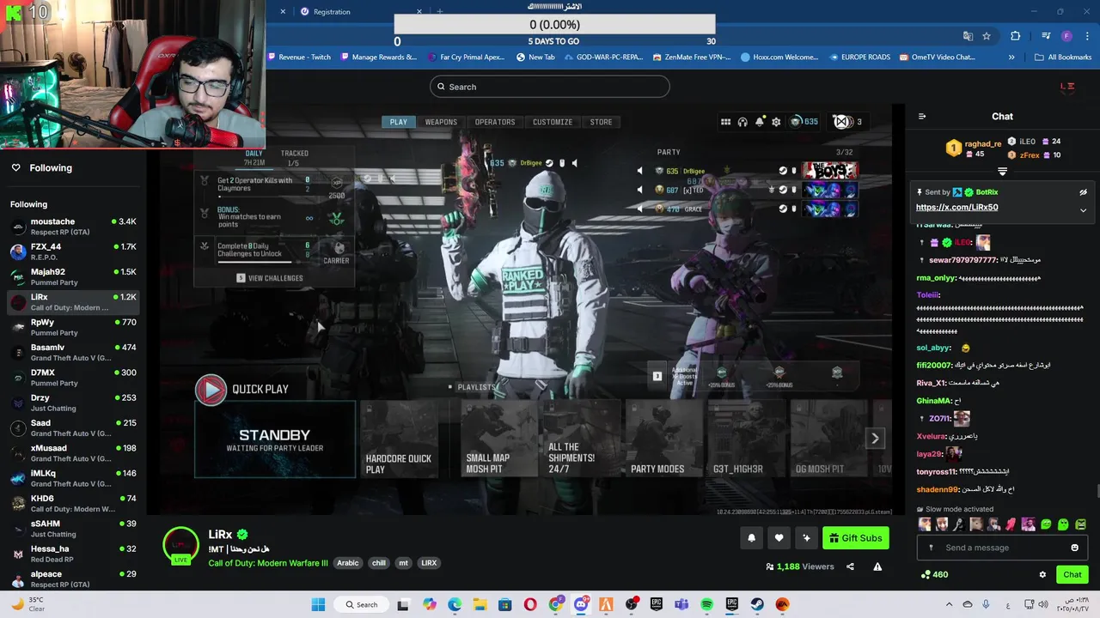Image resolution: width=1100 pixels, height=618 pixels.
Task: Open Google Translate icon in address bar
Action: (968, 36)
